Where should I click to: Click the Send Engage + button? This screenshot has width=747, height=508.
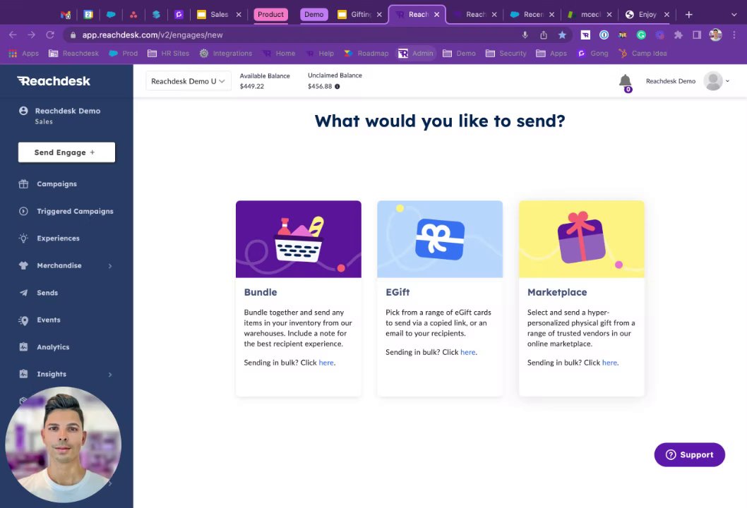(x=66, y=152)
